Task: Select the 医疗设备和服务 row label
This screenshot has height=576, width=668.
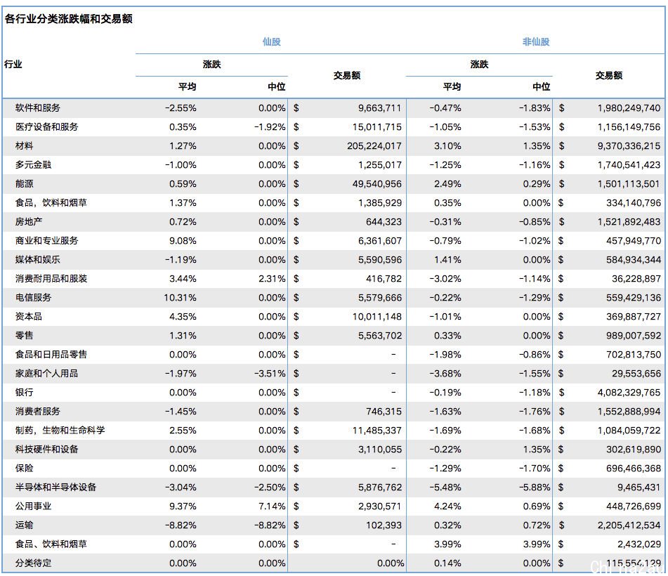Action: (x=46, y=126)
